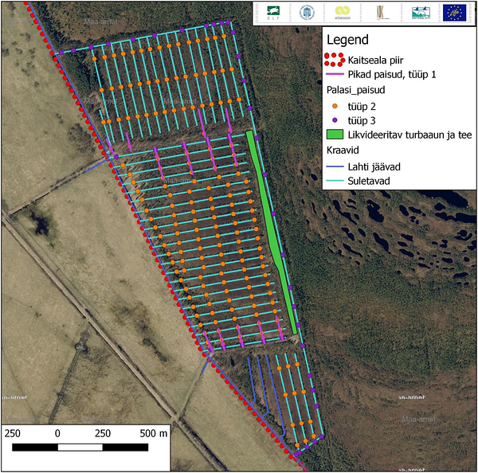Click the purple Pikad paisud line symbol
Screen dimensions: 478x473
pos(334,74)
